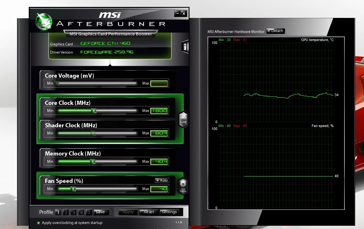Detach the Hardware Monitor panel
Screen dimensions: 364x229
275,31
